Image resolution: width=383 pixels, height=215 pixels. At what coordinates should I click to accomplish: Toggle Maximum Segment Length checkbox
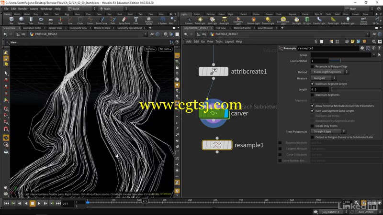point(312,84)
